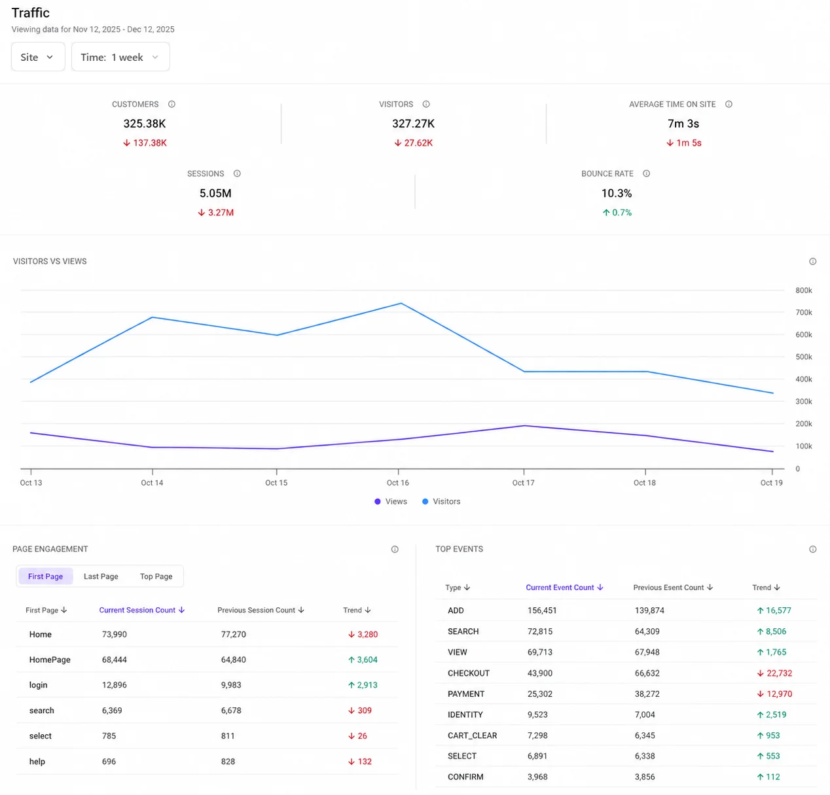
Task: Sort by First Page column
Action: tap(46, 610)
